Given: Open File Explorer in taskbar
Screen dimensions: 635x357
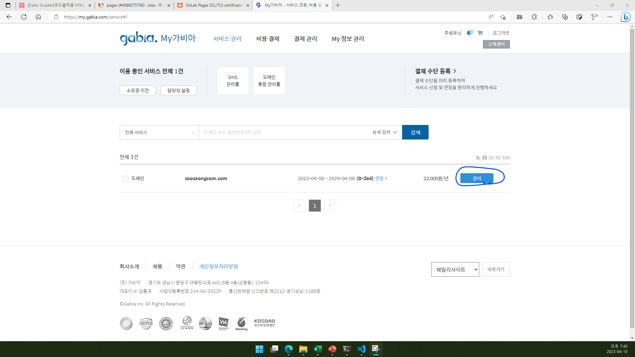Looking at the screenshot, I should click(x=303, y=349).
